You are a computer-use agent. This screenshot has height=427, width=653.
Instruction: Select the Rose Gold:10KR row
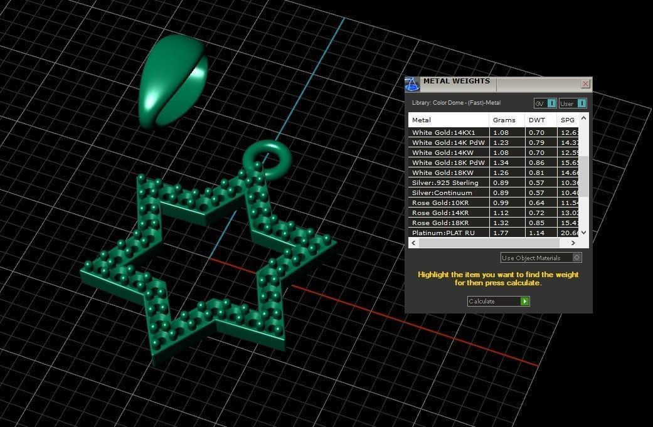[494, 203]
